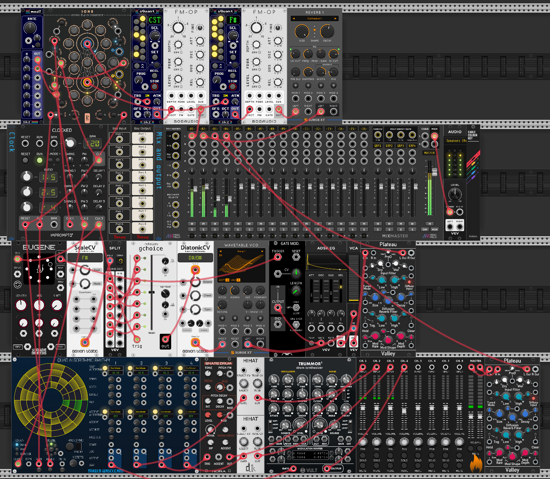The height and width of the screenshot is (479, 550).
Task: Click the CST display on first sQuant
Action: click(x=155, y=20)
